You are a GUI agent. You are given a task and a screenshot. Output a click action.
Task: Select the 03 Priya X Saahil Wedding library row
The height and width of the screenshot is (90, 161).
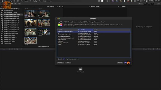pyautogui.click(x=94, y=36)
